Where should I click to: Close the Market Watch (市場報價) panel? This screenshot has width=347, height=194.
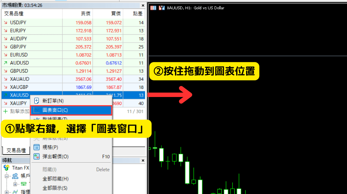tap(143, 5)
